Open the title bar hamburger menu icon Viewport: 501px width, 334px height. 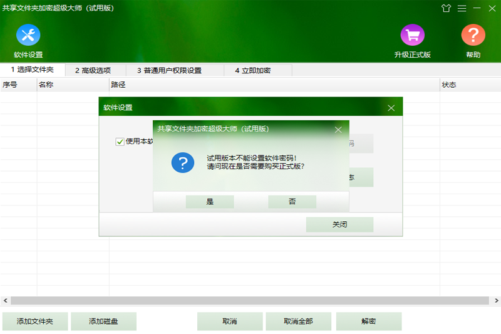(x=462, y=8)
